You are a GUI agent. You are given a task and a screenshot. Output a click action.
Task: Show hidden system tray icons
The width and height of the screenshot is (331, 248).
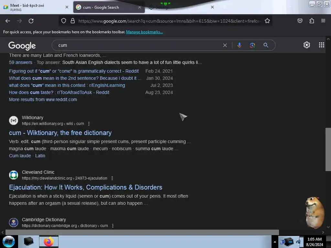coord(275,242)
